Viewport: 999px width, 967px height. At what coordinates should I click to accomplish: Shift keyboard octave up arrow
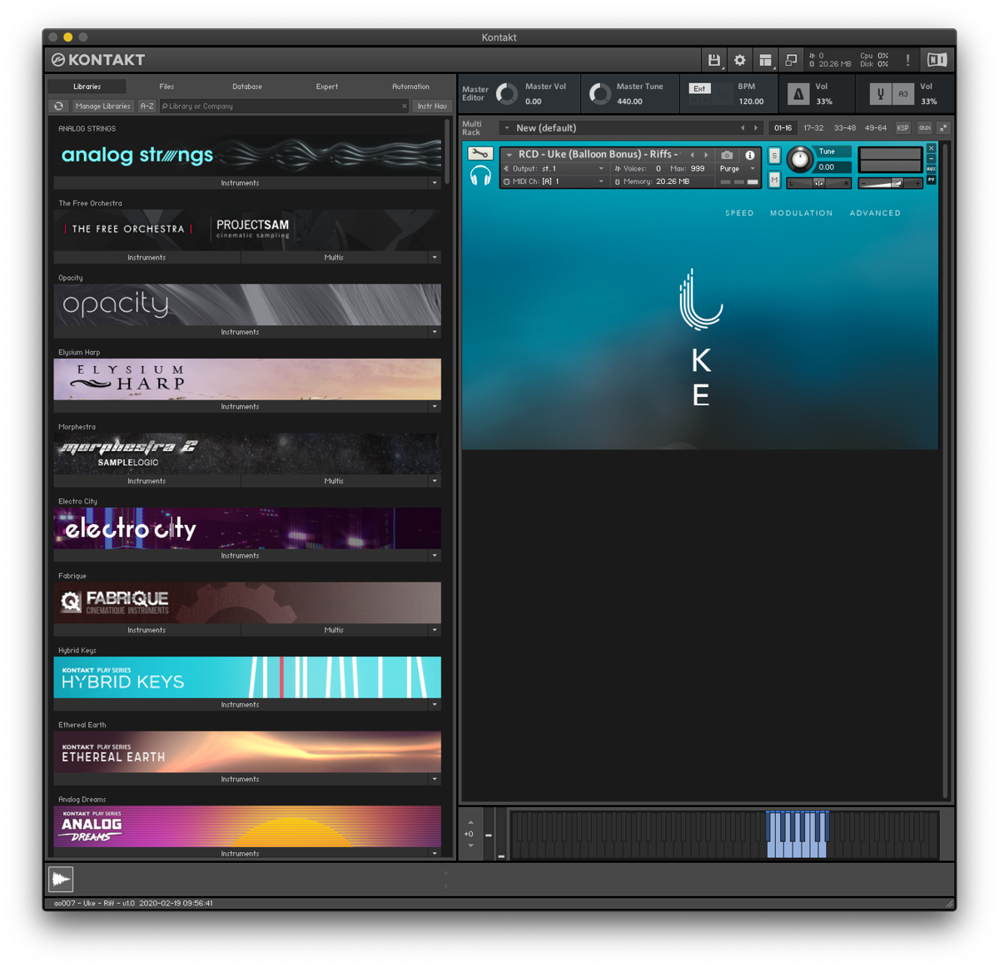pyautogui.click(x=470, y=823)
